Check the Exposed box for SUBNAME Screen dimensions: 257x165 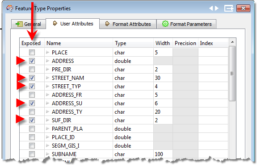pos(32,154)
